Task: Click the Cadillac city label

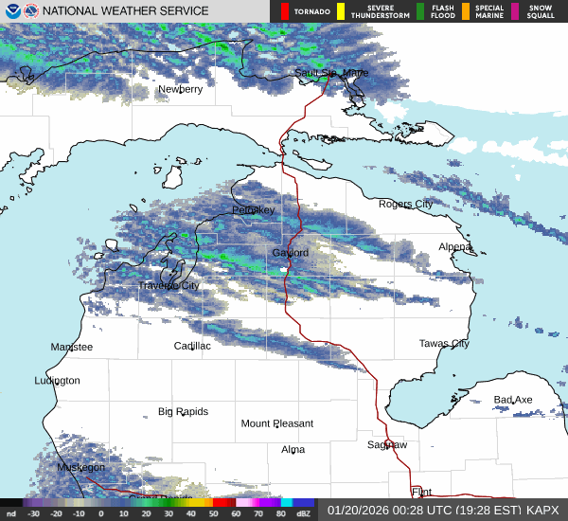Action: point(192,346)
